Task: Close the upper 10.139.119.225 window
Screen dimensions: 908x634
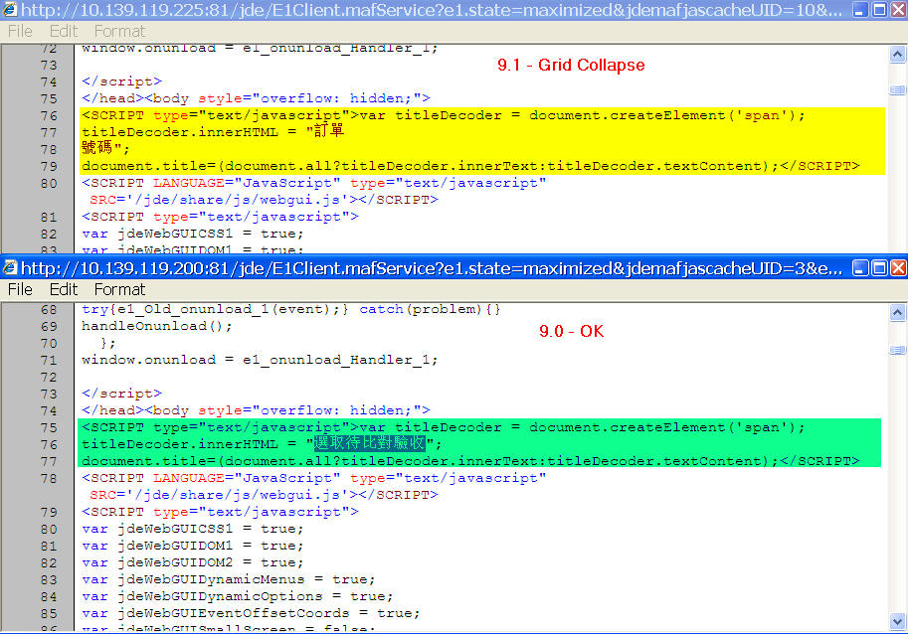Action: pos(898,9)
